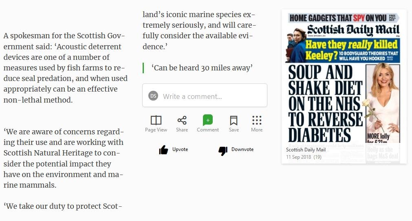Open the Scottish Daily Mail cover thumbnail

344,86
